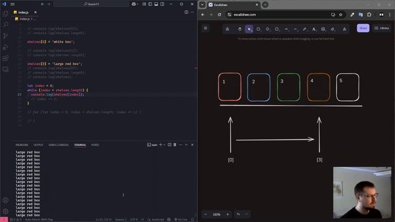Screen dimensions: 395x222
Task: Open Chrome extensions puzzle icon
Action: pos(369,15)
